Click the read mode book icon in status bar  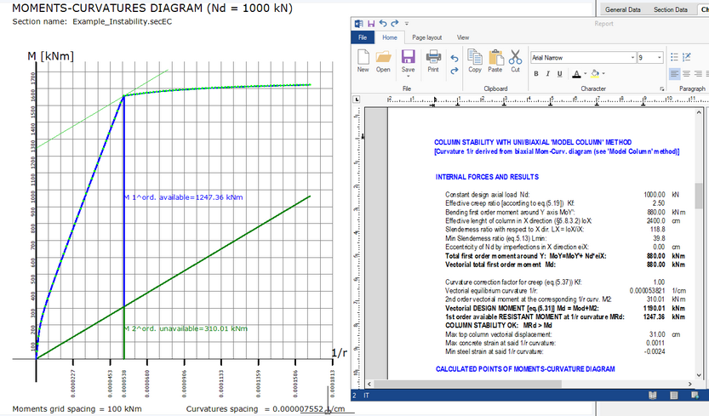click(653, 396)
